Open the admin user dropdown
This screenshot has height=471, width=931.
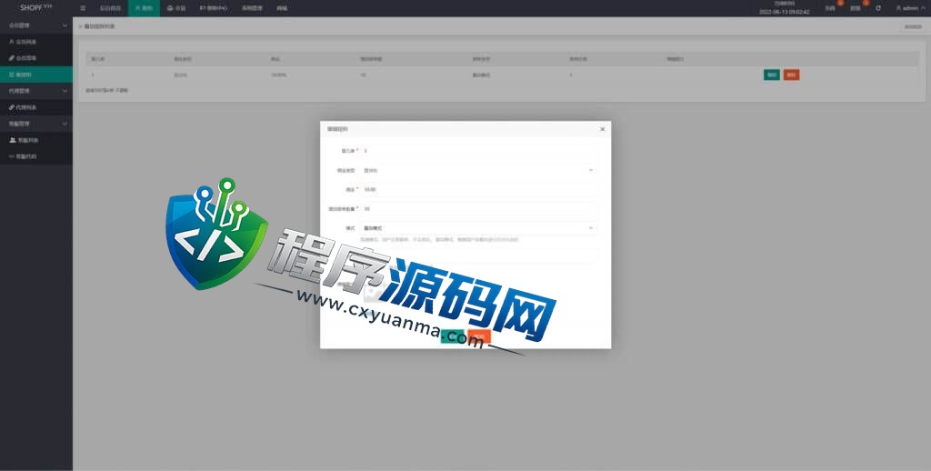[911, 8]
